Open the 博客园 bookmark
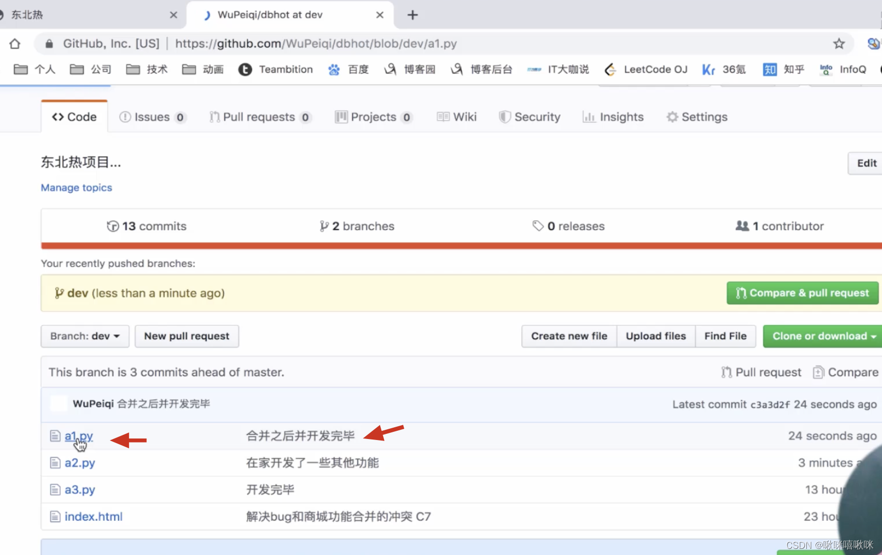Image resolution: width=882 pixels, height=555 pixels. tap(410, 70)
